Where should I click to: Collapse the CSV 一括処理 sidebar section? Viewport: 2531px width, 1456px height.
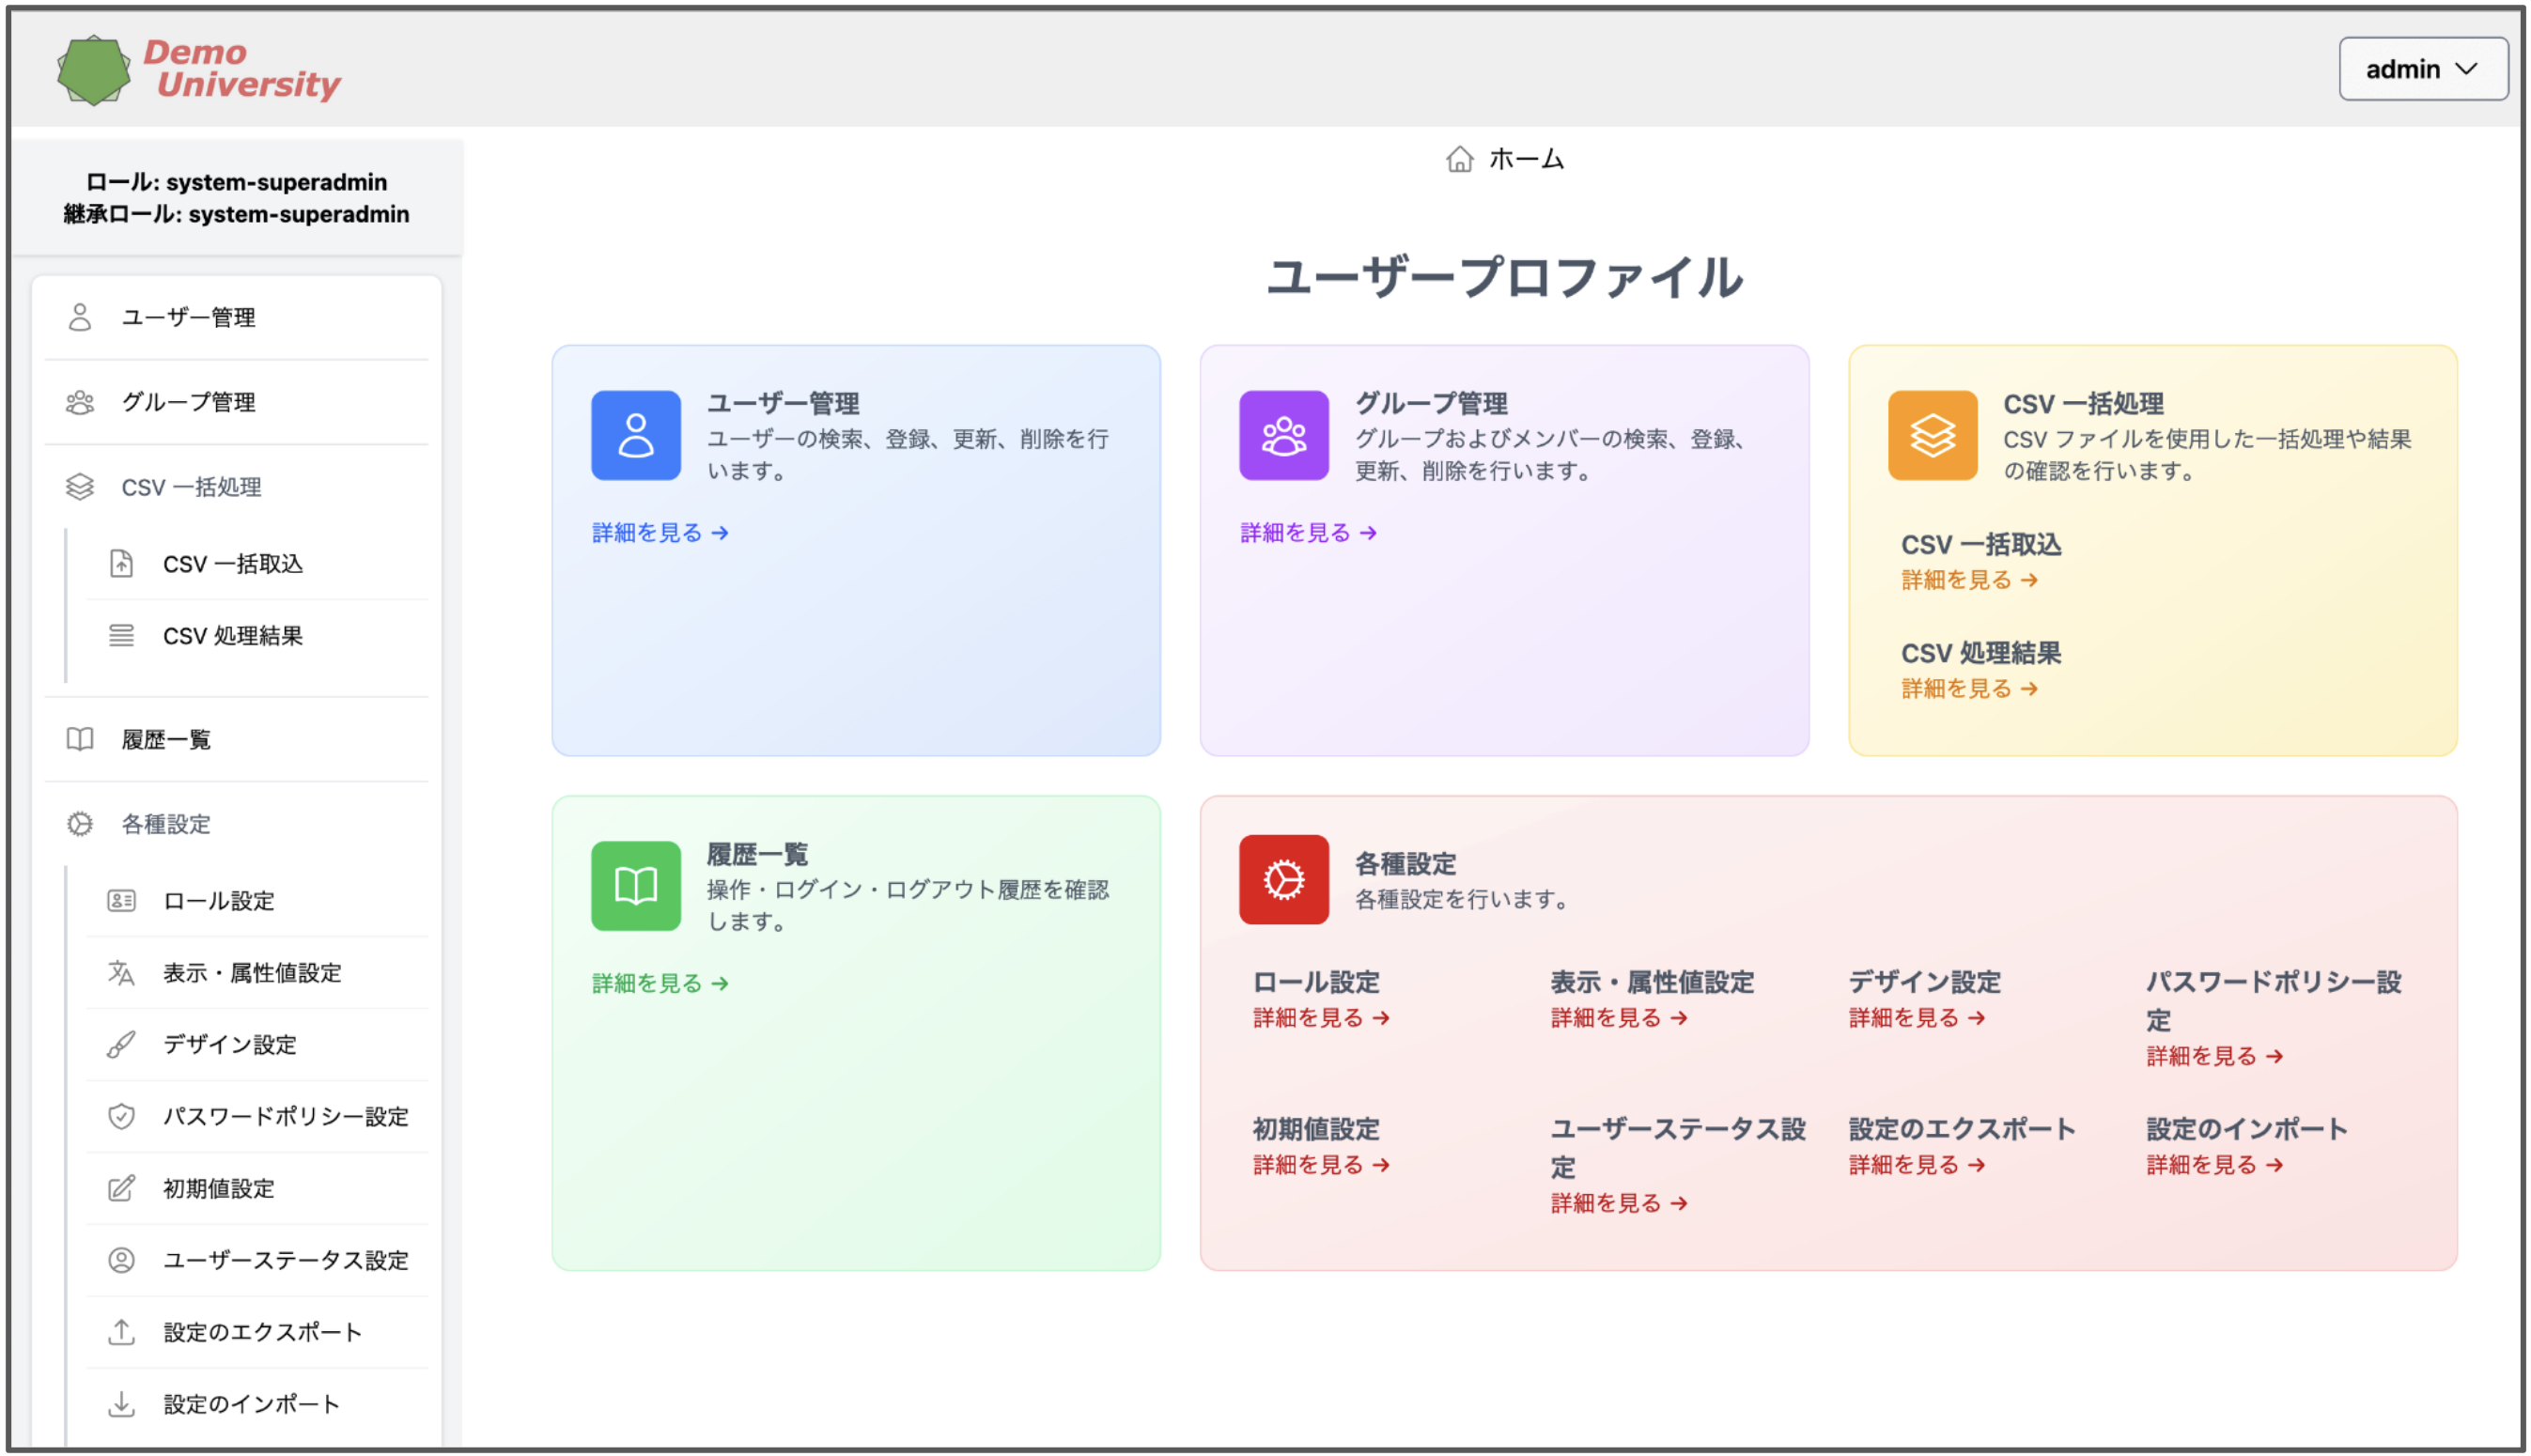(x=190, y=487)
